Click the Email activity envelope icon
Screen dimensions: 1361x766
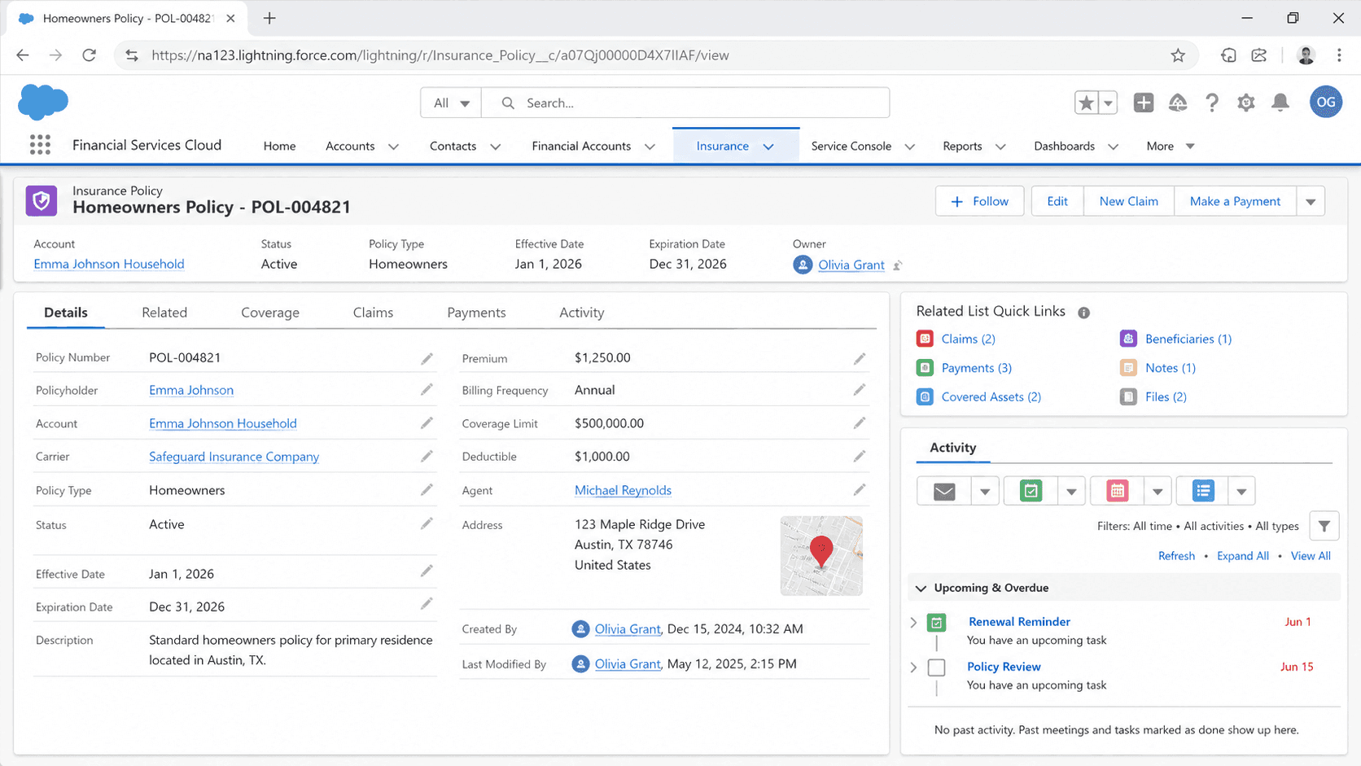944,491
